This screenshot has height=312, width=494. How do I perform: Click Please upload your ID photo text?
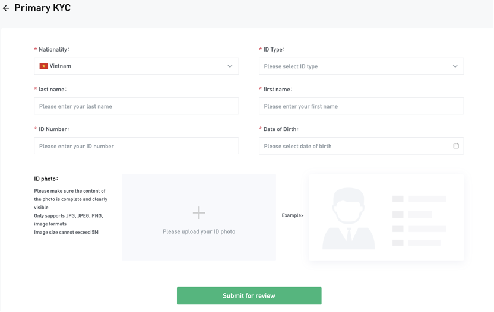click(x=199, y=231)
